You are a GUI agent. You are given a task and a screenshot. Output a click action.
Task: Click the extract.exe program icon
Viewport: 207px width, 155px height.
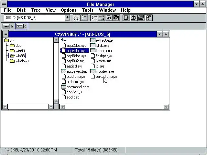tap(93, 40)
